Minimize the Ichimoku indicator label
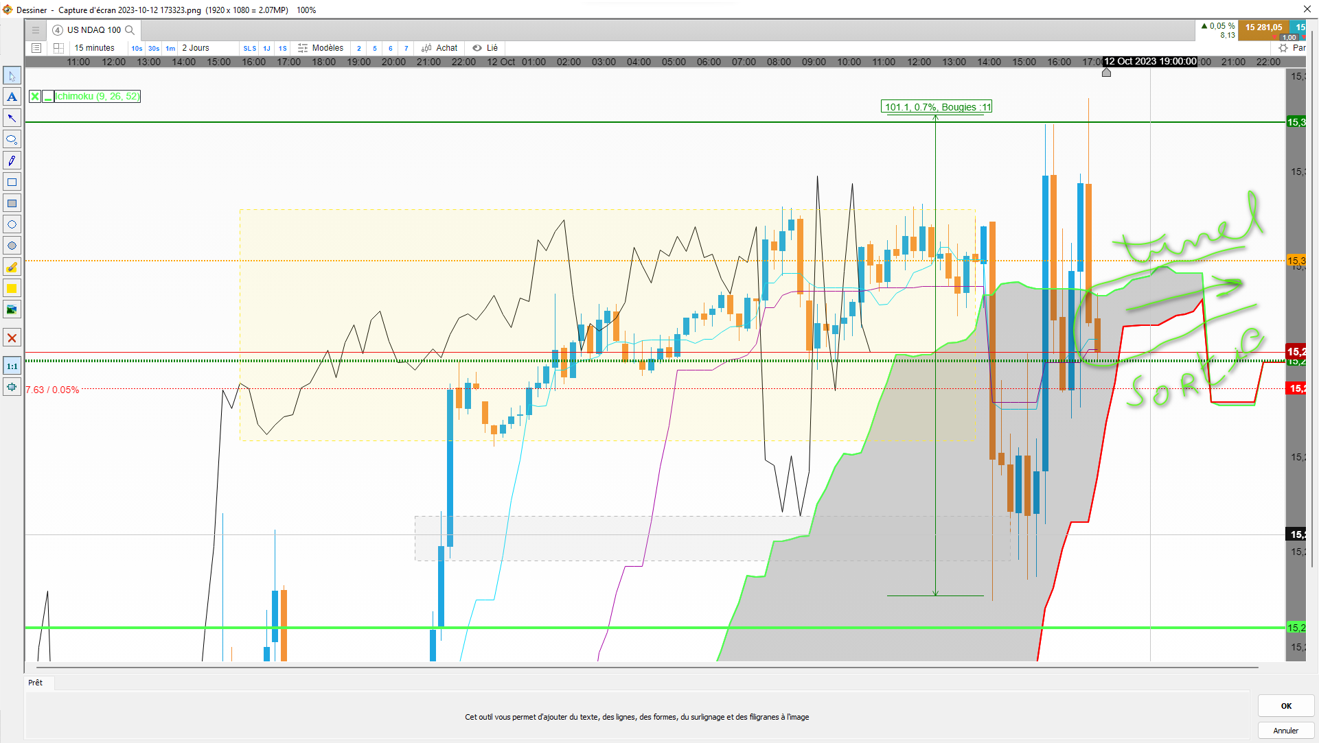1319x743 pixels. tap(48, 97)
